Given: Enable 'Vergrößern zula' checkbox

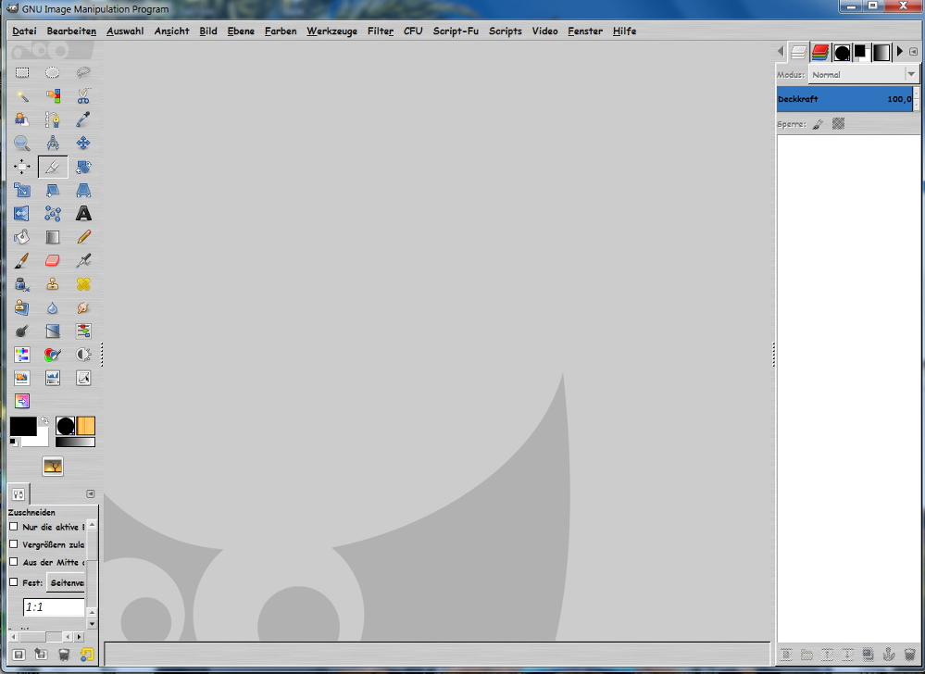Looking at the screenshot, I should pyautogui.click(x=14, y=544).
